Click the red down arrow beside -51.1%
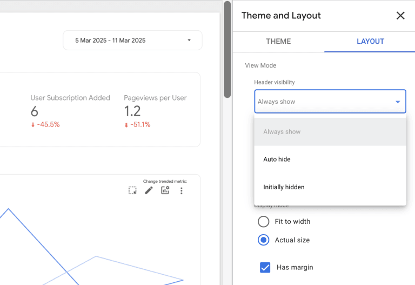The image size is (415, 285). 126,125
